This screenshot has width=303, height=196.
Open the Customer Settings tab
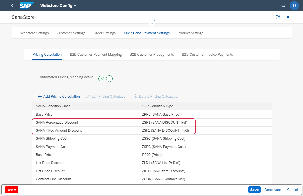coord(71,33)
